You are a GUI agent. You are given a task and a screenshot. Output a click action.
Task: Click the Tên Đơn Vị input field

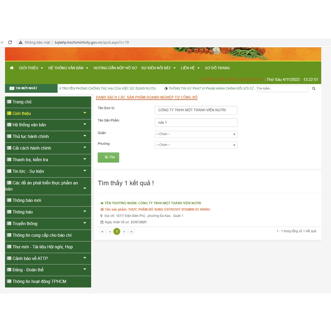(x=196, y=110)
